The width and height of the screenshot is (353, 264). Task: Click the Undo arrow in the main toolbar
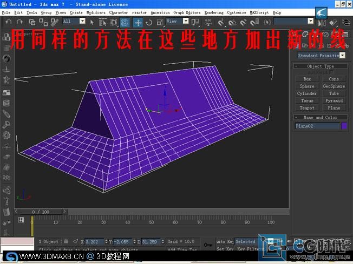pos(9,22)
